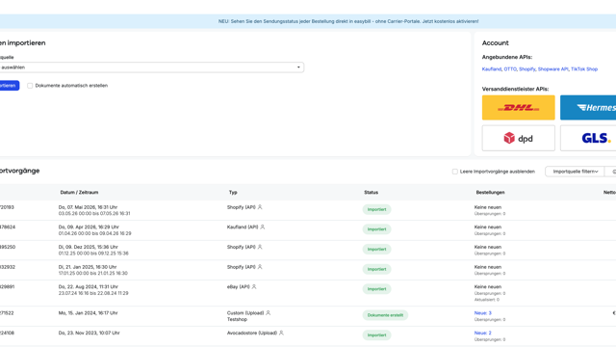The image size is (616, 347).
Task: Open the Neue: 3 orders link
Action: pyautogui.click(x=482, y=313)
